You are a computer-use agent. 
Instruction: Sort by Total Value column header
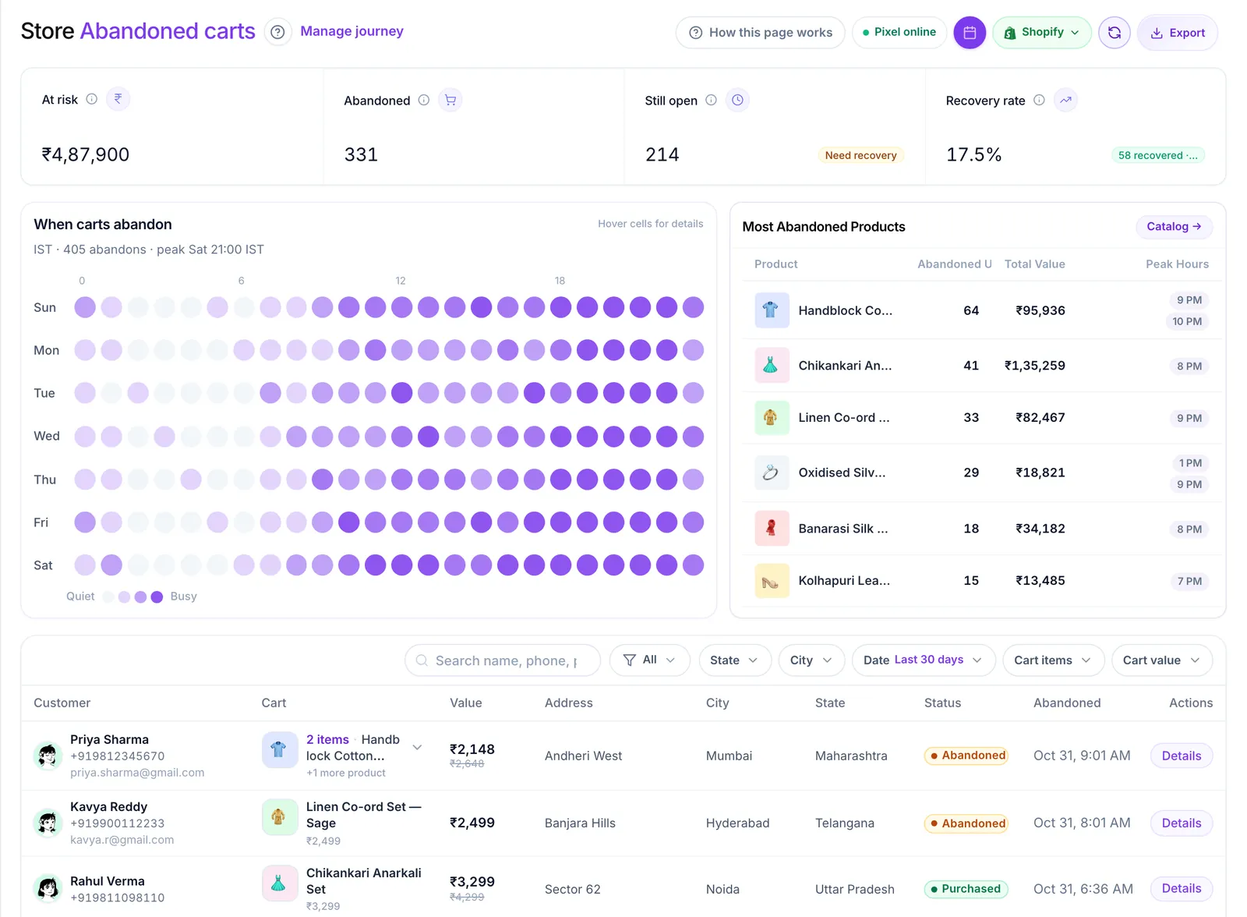pyautogui.click(x=1034, y=264)
